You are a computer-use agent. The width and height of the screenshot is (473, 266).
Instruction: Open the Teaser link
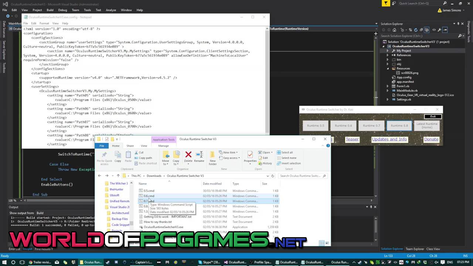pyautogui.click(x=352, y=139)
